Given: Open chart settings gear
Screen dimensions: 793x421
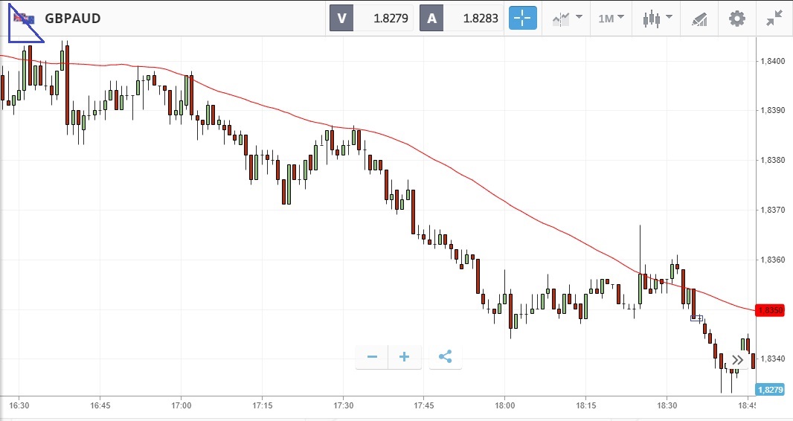Looking at the screenshot, I should click(x=736, y=19).
